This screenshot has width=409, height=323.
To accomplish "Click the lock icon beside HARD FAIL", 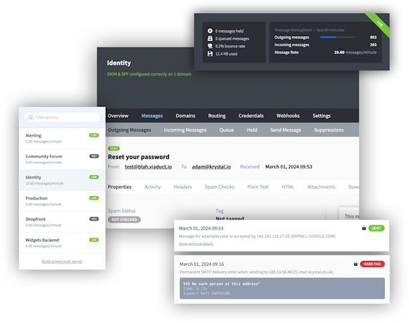I will click(355, 264).
